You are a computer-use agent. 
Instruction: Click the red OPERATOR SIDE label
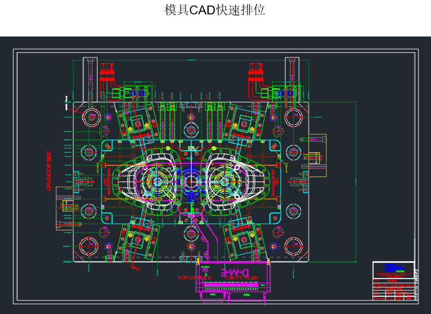click(49, 171)
